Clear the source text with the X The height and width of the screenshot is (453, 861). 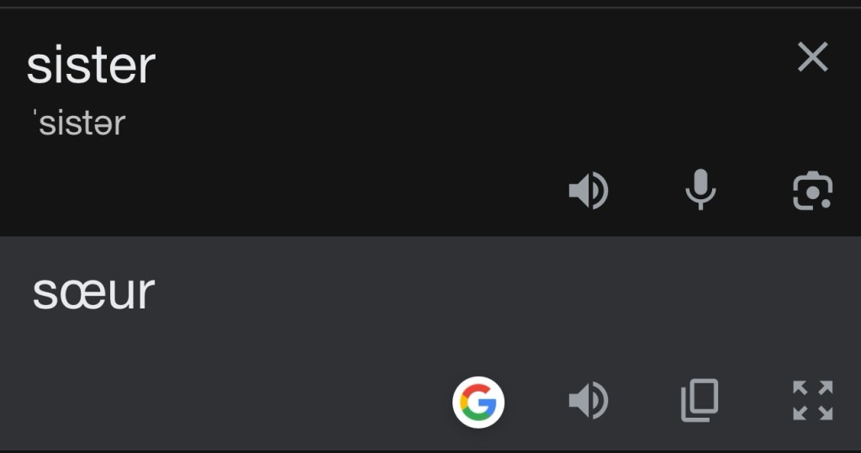812,57
